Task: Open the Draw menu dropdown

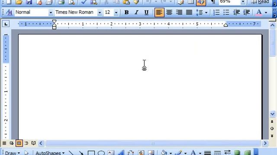Action: pyautogui.click(x=13, y=153)
